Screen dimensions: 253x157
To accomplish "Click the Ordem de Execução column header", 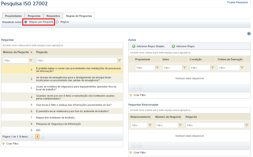I will click(230, 59).
